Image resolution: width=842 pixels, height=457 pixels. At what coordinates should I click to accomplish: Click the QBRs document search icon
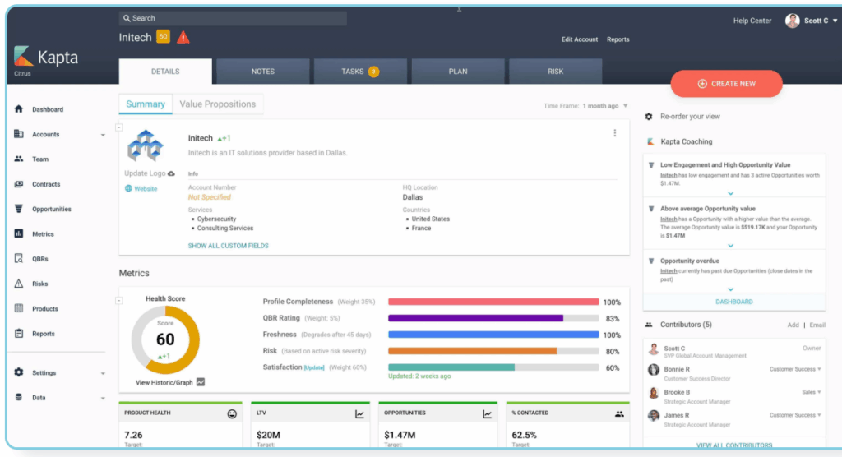19,258
